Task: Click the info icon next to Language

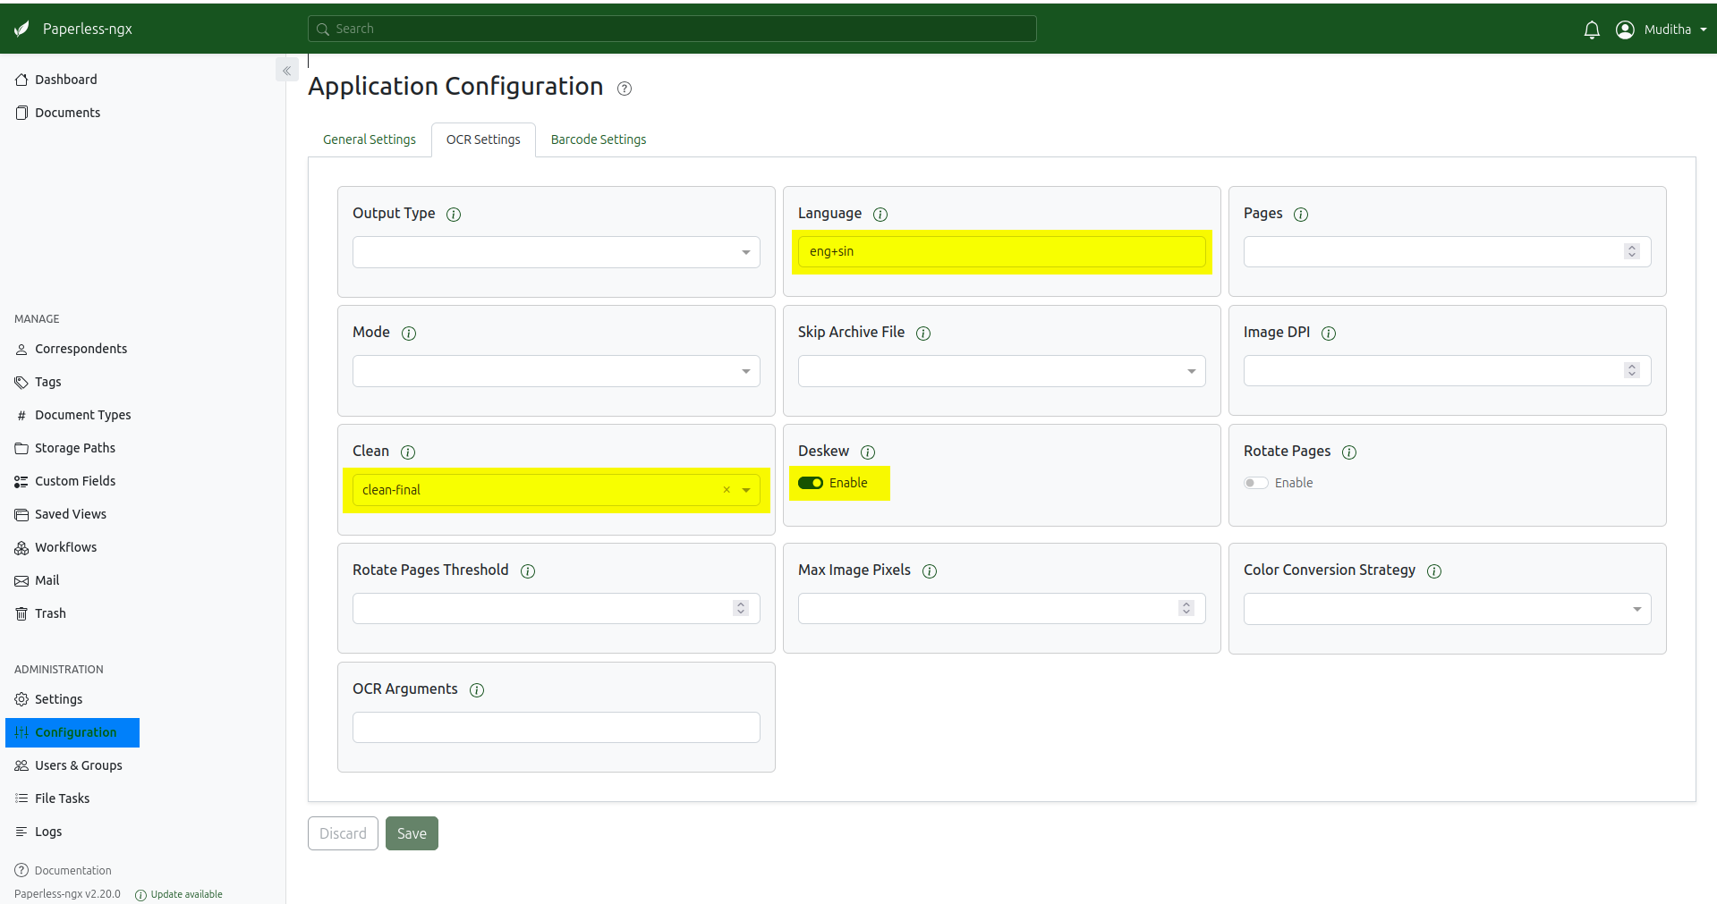Action: tap(880, 215)
